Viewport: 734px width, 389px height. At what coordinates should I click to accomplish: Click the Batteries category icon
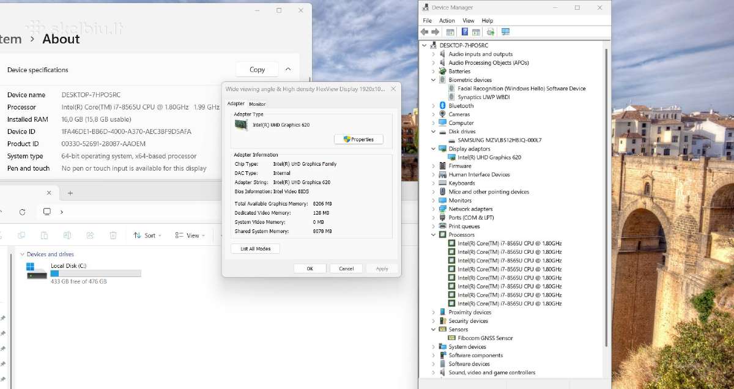[x=442, y=72]
